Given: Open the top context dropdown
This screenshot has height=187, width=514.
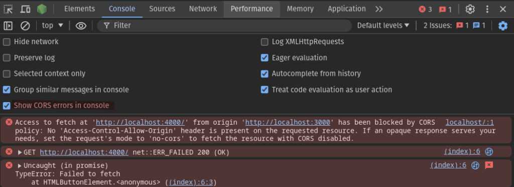Looking at the screenshot, I should pyautogui.click(x=52, y=26).
